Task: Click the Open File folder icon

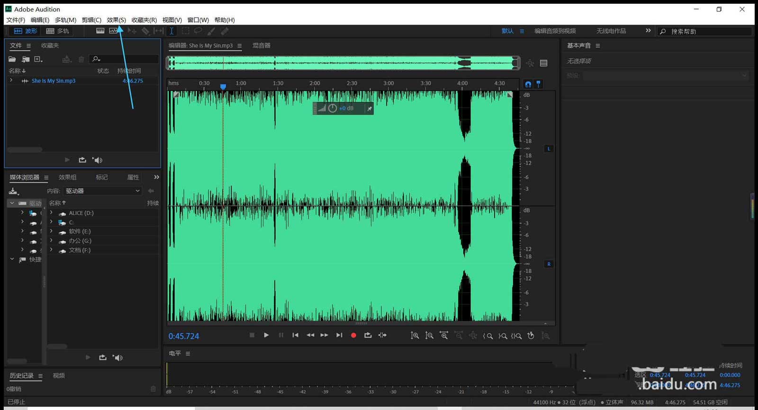Action: coord(12,59)
